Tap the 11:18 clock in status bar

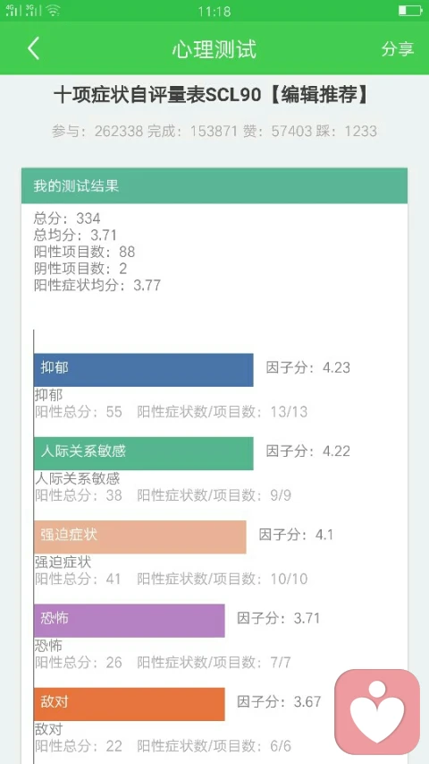(x=214, y=11)
